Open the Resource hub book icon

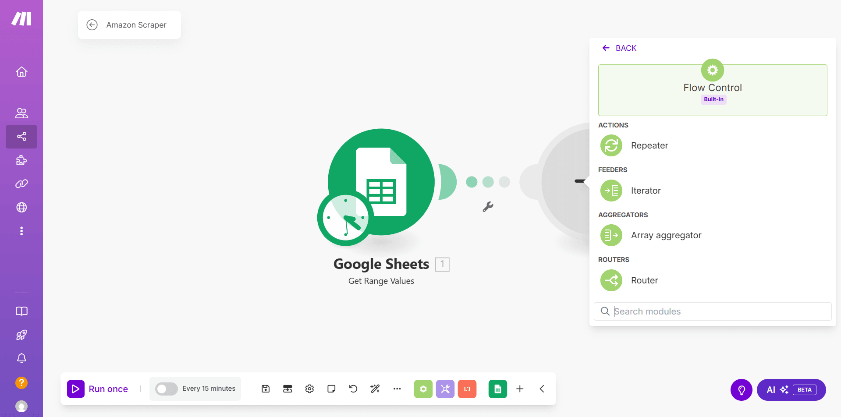(21, 311)
